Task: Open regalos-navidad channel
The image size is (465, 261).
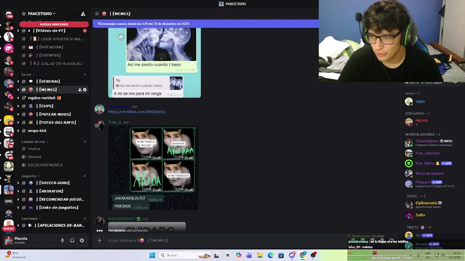Action: tap(54, 98)
